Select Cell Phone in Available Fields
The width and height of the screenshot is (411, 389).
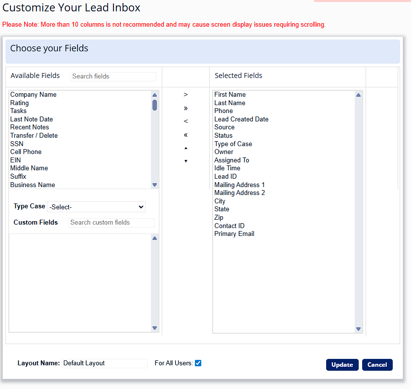[26, 152]
